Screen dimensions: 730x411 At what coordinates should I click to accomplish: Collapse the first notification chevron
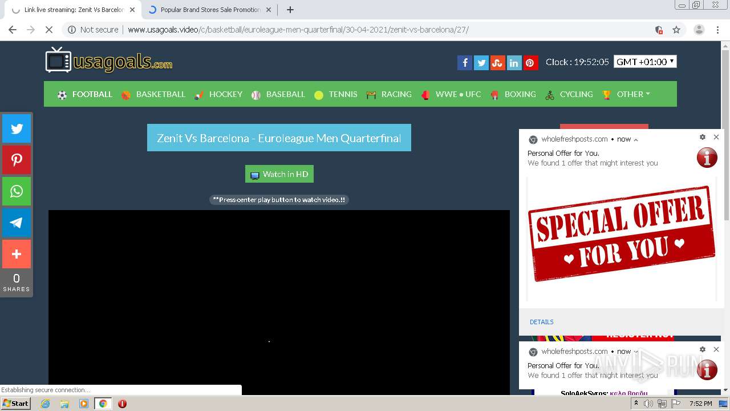636,139
